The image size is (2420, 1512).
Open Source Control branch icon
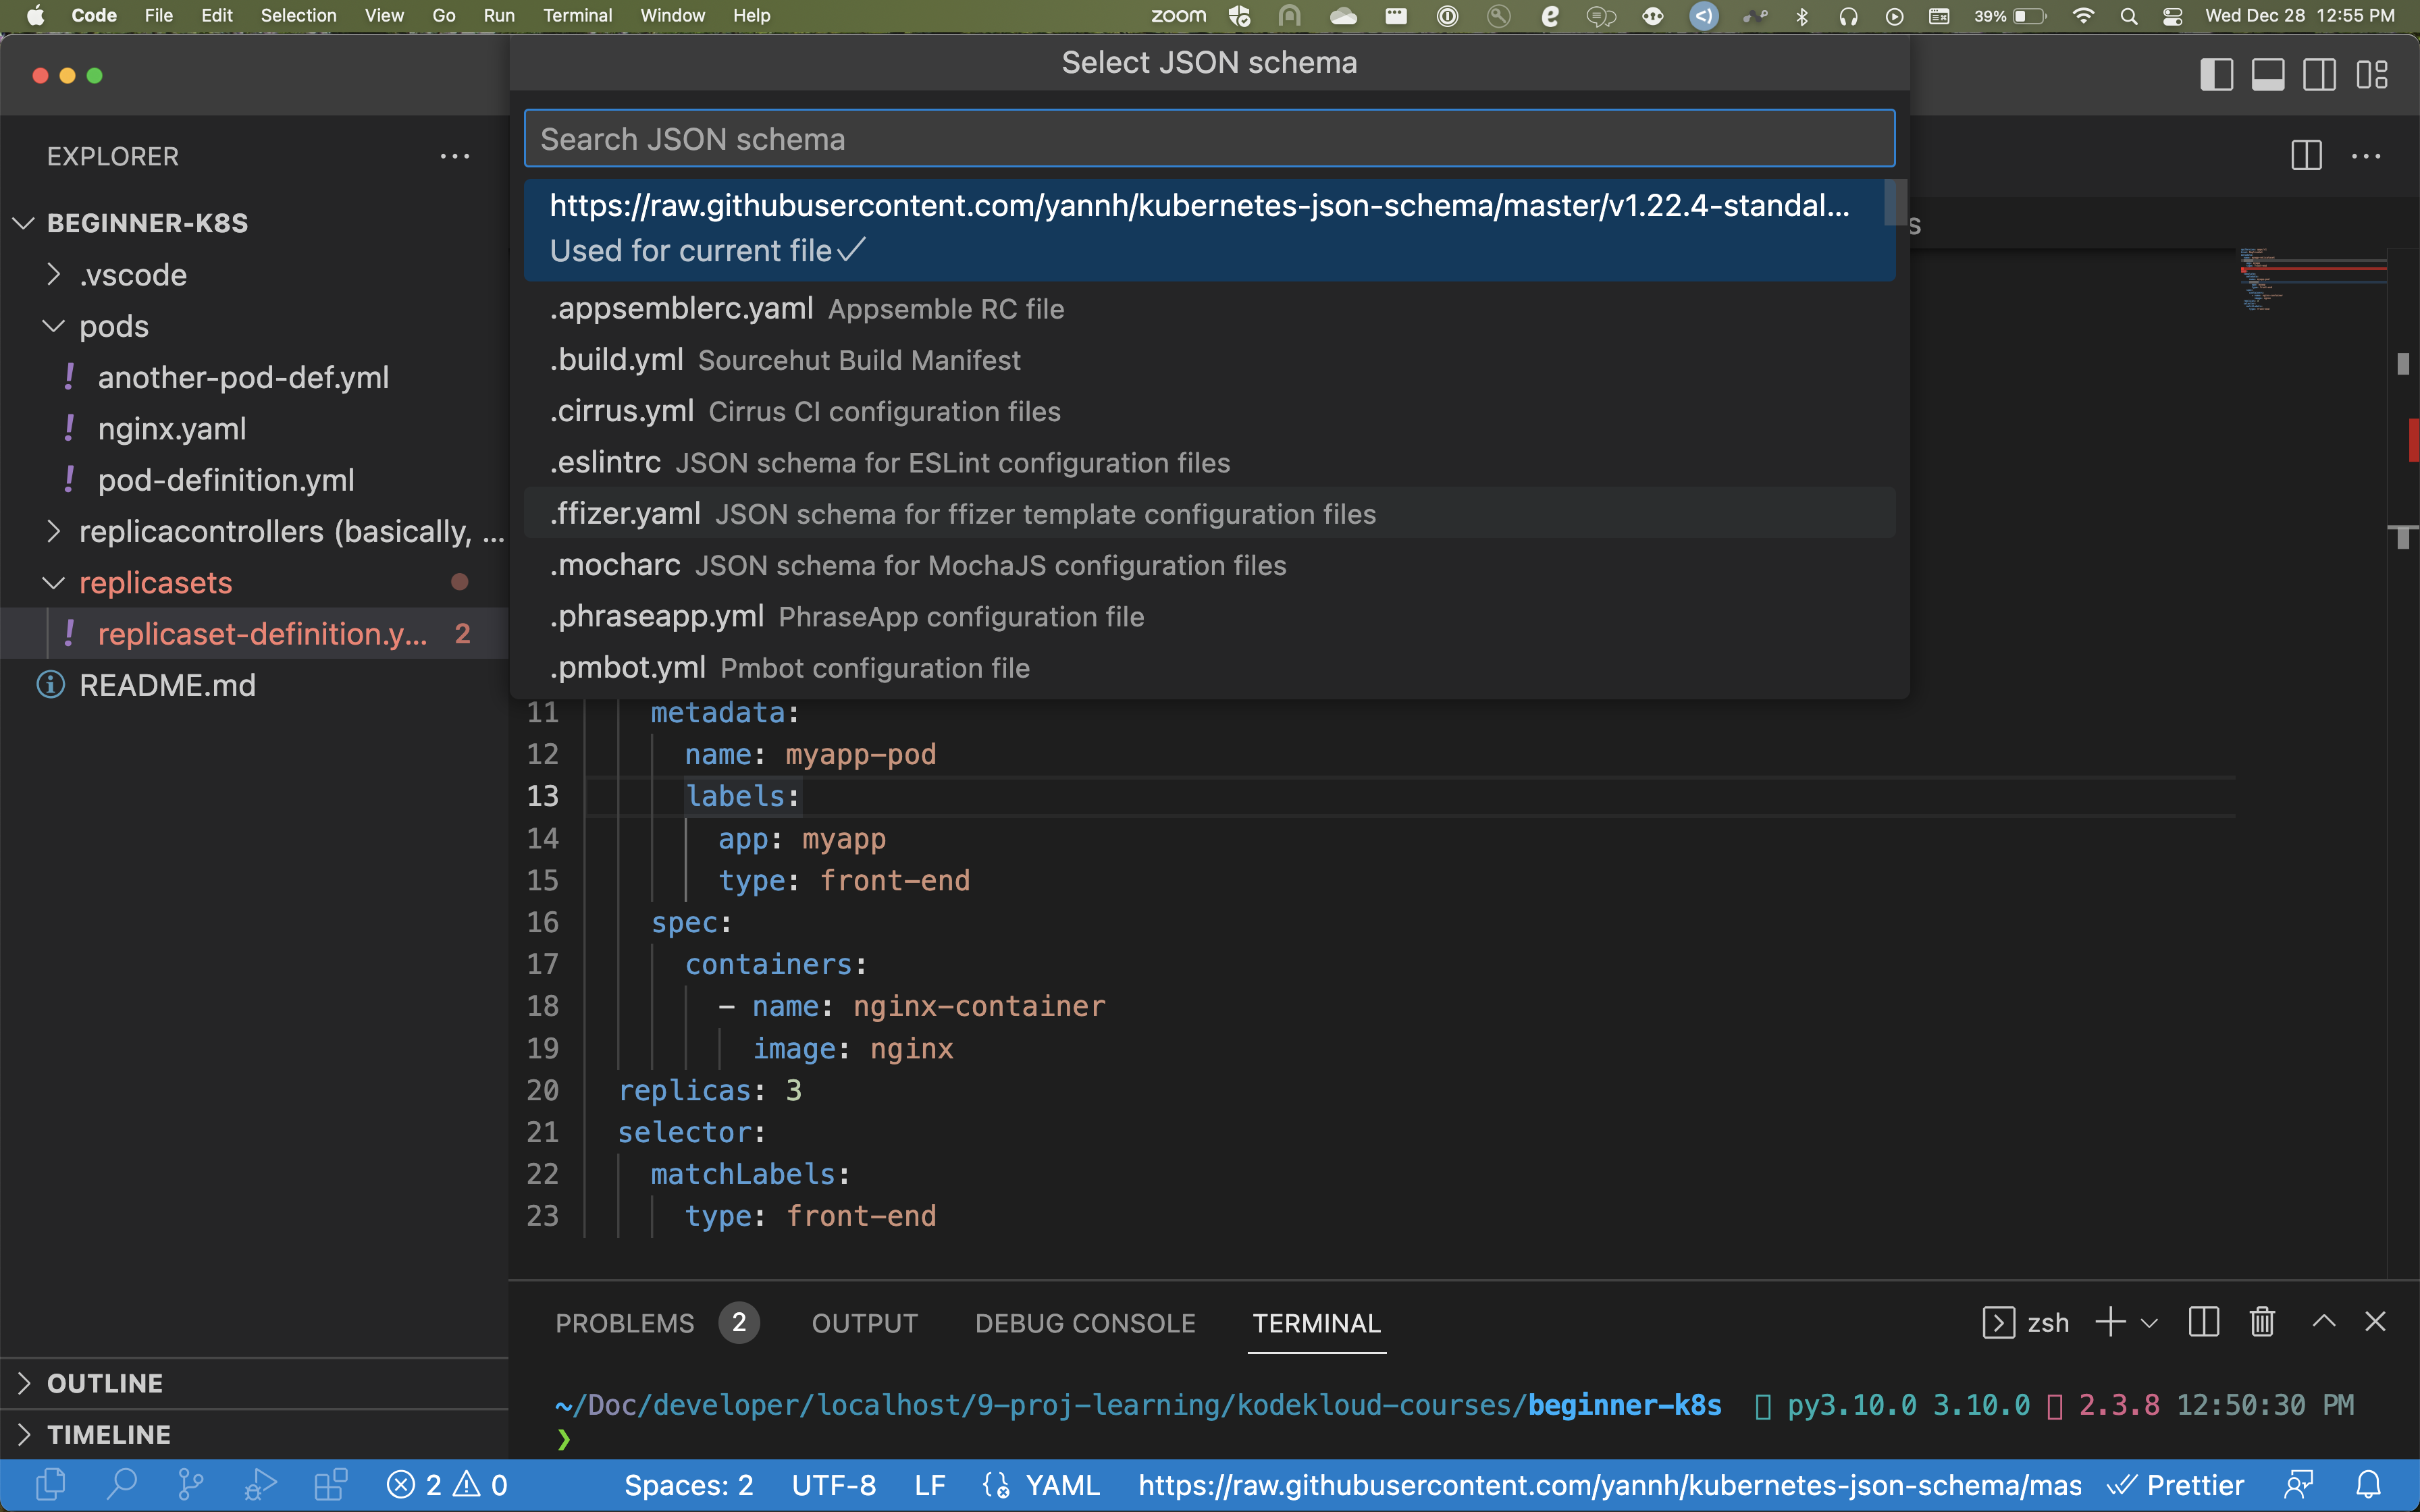[190, 1485]
